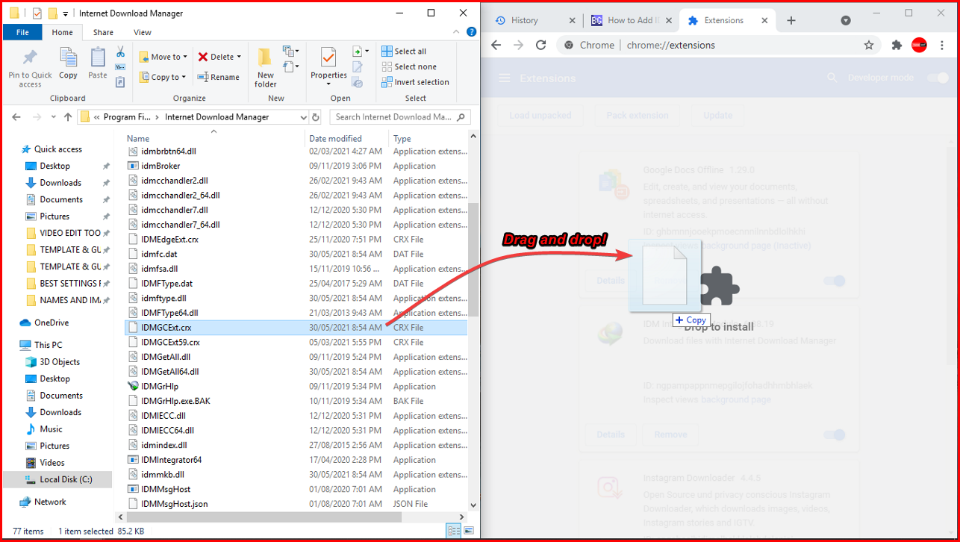
Task: Switch to the Share ribbon tab
Action: 103,32
